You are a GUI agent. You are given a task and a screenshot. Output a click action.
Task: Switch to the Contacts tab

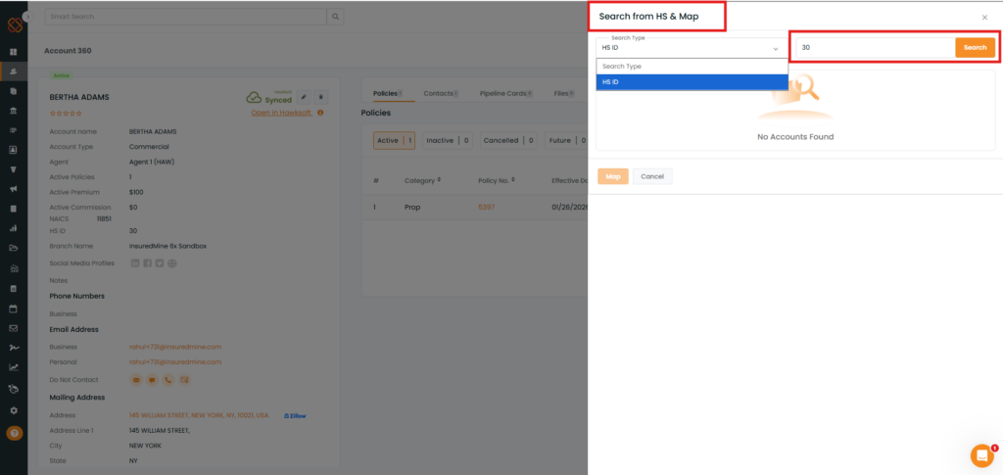[x=440, y=94]
